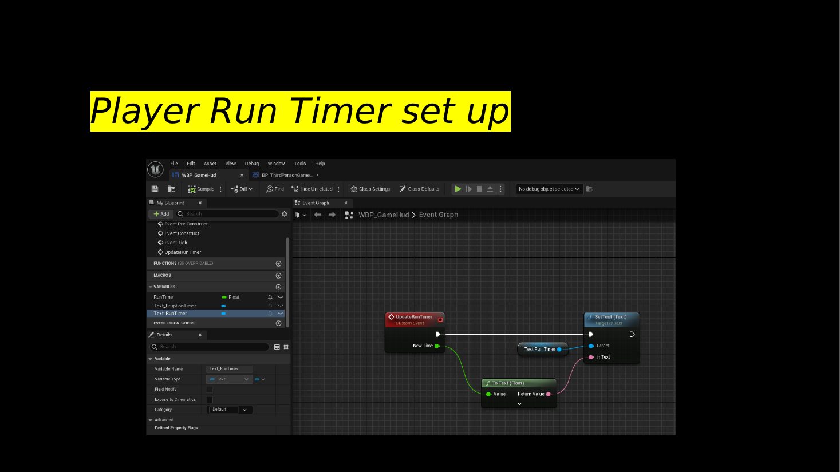The image size is (840, 472).
Task: Open the Debug menu
Action: 252,164
